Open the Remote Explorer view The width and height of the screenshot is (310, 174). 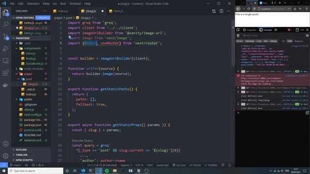point(5,61)
